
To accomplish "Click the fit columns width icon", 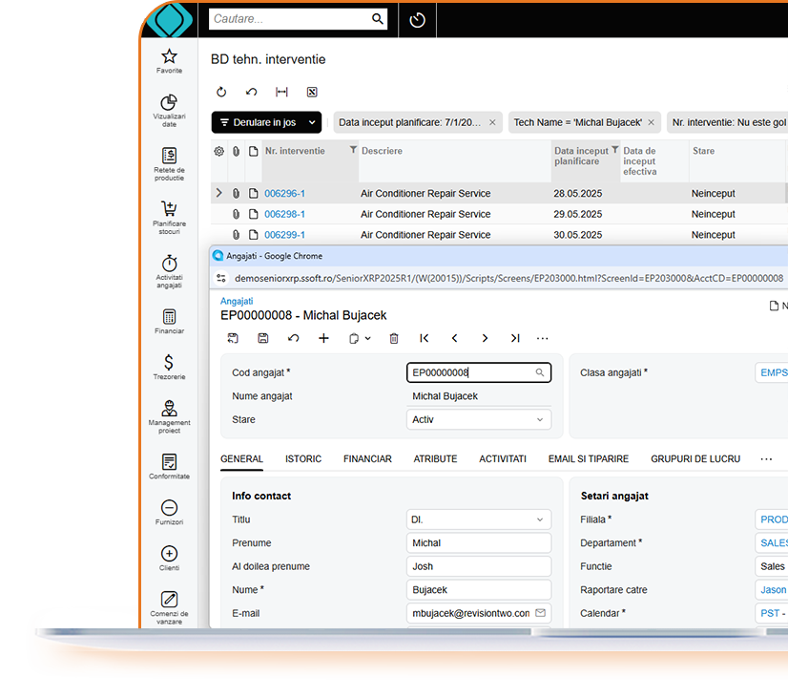I will tap(281, 93).
